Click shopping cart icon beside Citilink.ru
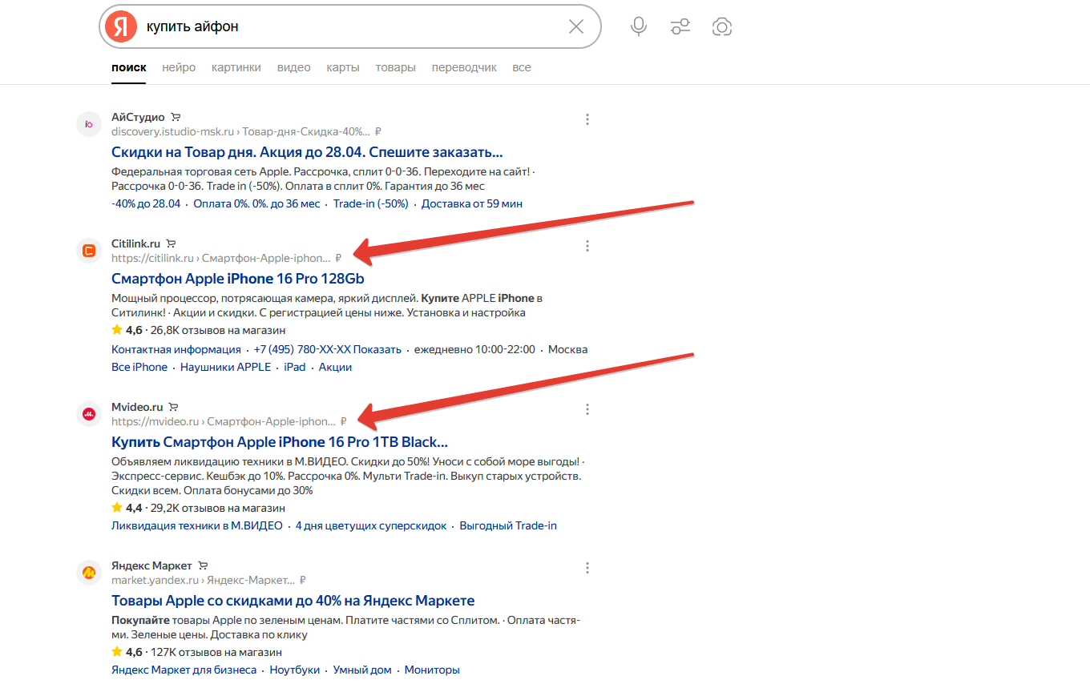Viewport: 1090px width, 688px height. click(x=171, y=243)
